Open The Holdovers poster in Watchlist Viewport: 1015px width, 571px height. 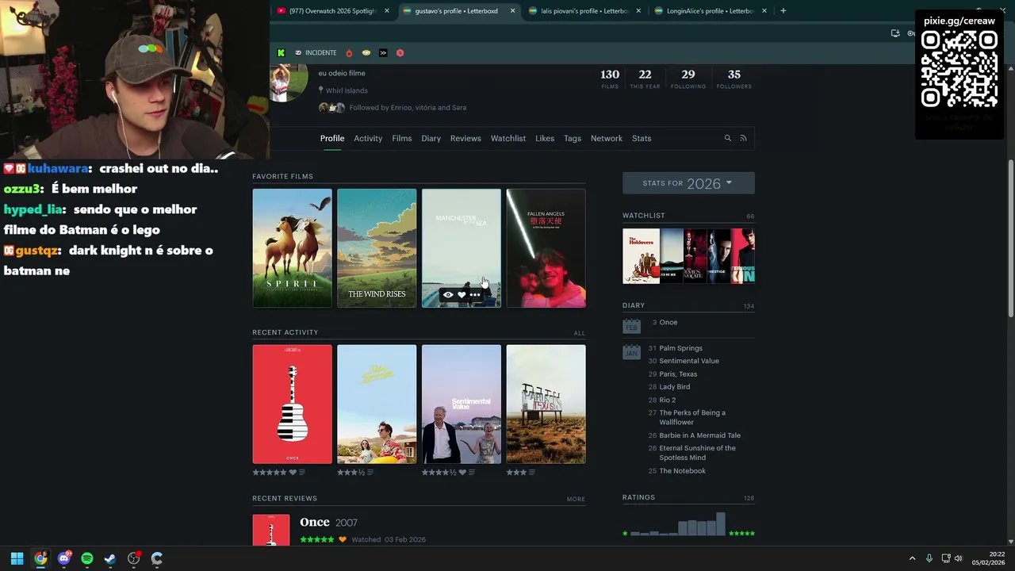(642, 256)
